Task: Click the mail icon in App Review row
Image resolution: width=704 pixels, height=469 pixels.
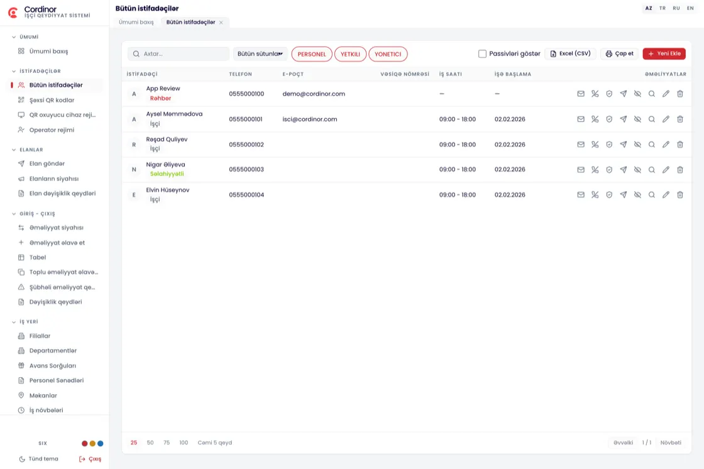Action: pyautogui.click(x=581, y=94)
